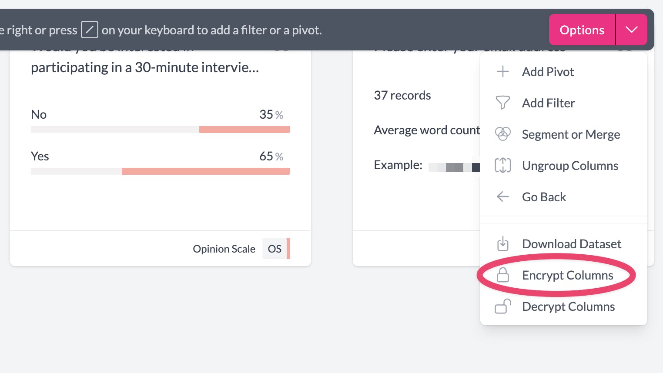Screen dimensions: 663x373
Task: Click the Average word count label
Action: point(426,130)
